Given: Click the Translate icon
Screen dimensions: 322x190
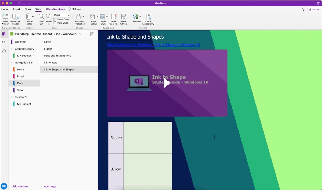Looking at the screenshot, I should coord(136,17).
